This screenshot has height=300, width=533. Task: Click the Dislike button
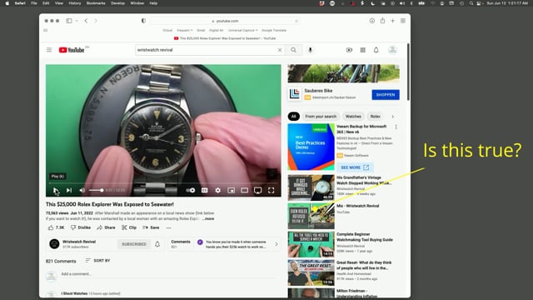(x=81, y=227)
